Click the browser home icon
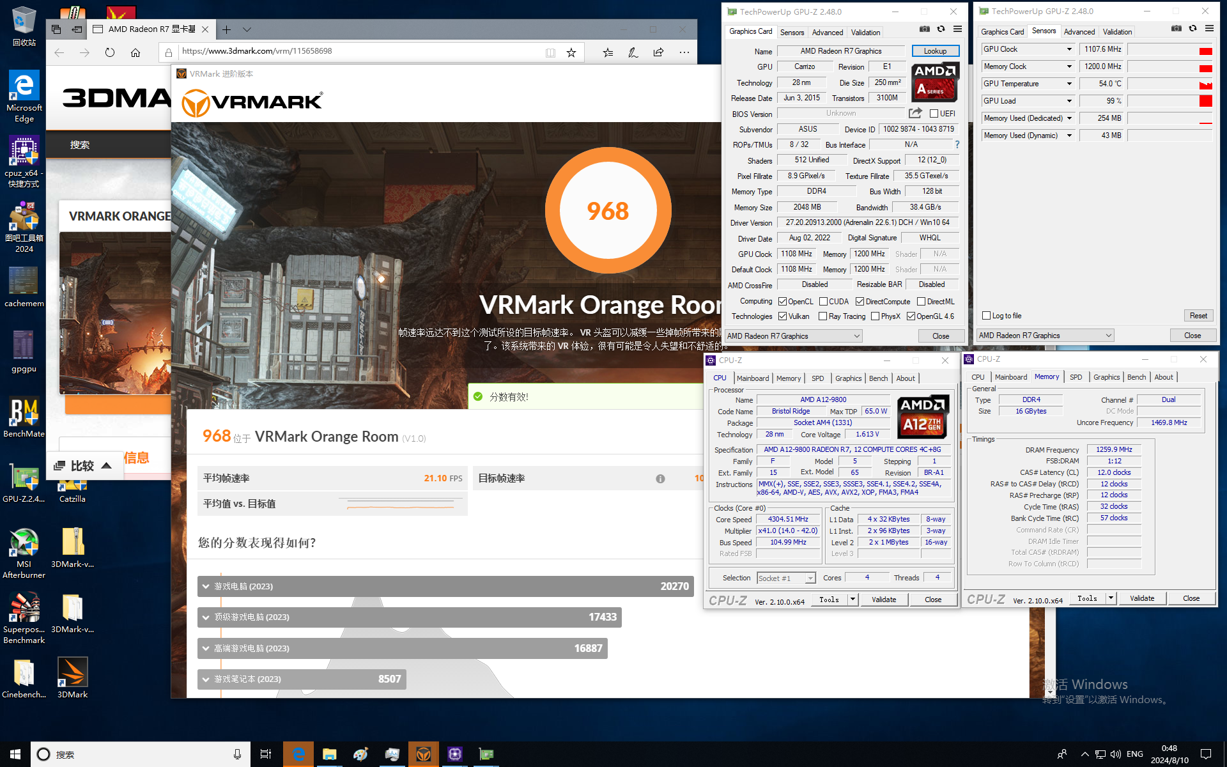The width and height of the screenshot is (1227, 767). tap(135, 52)
